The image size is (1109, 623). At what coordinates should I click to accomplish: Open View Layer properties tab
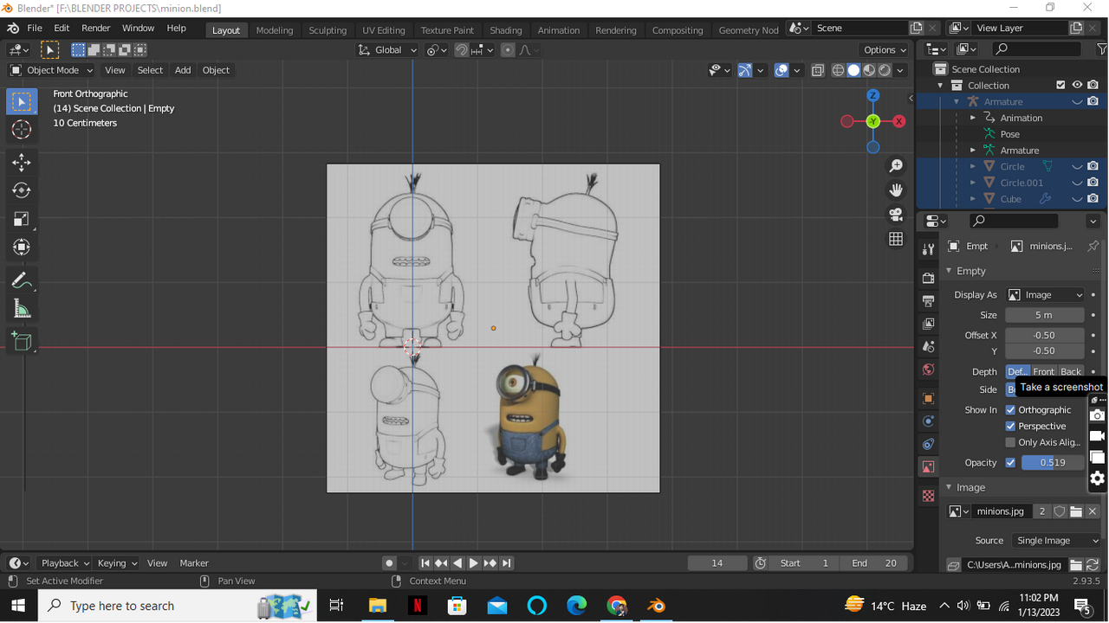(928, 324)
